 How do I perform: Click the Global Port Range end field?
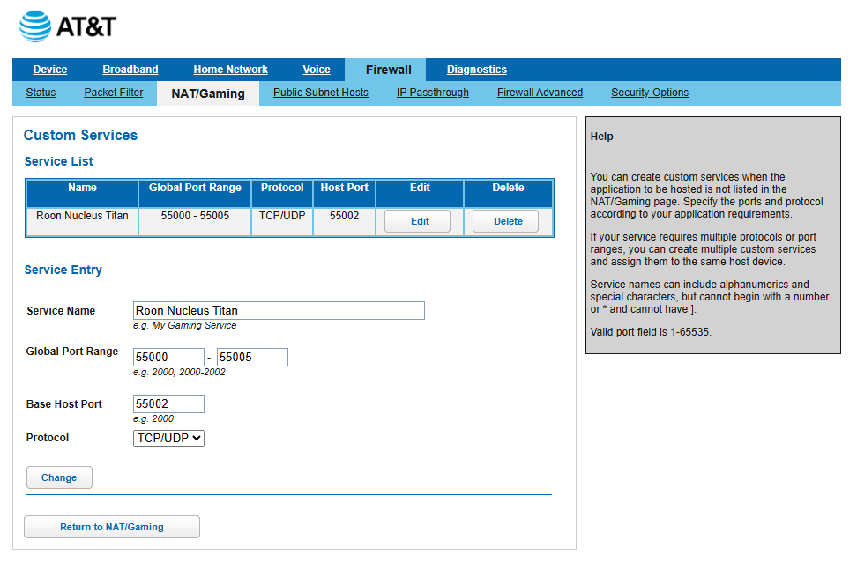(252, 357)
